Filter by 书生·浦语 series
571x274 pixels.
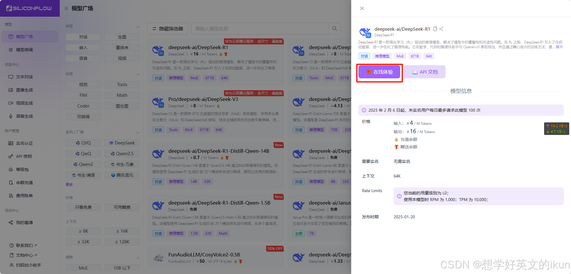click(83, 175)
